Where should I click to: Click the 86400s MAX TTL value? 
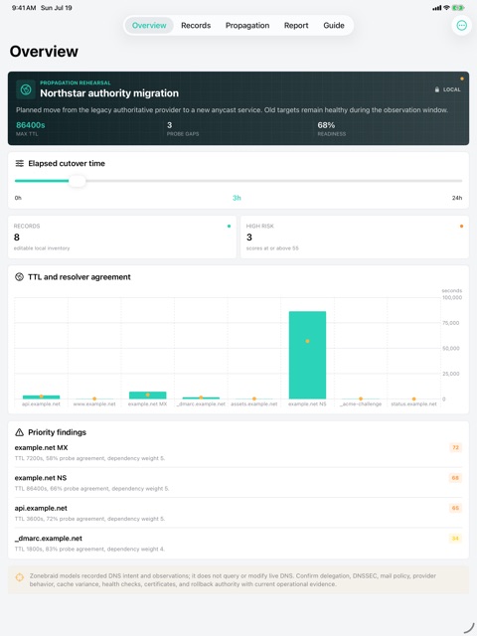tap(31, 125)
